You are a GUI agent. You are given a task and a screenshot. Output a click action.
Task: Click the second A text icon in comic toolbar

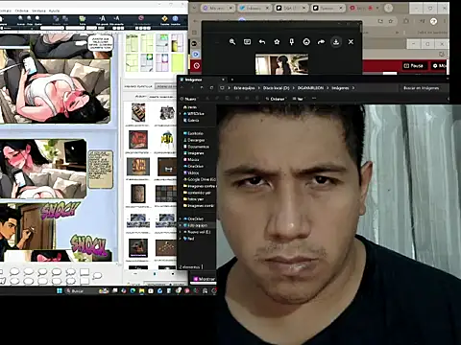coord(116,19)
